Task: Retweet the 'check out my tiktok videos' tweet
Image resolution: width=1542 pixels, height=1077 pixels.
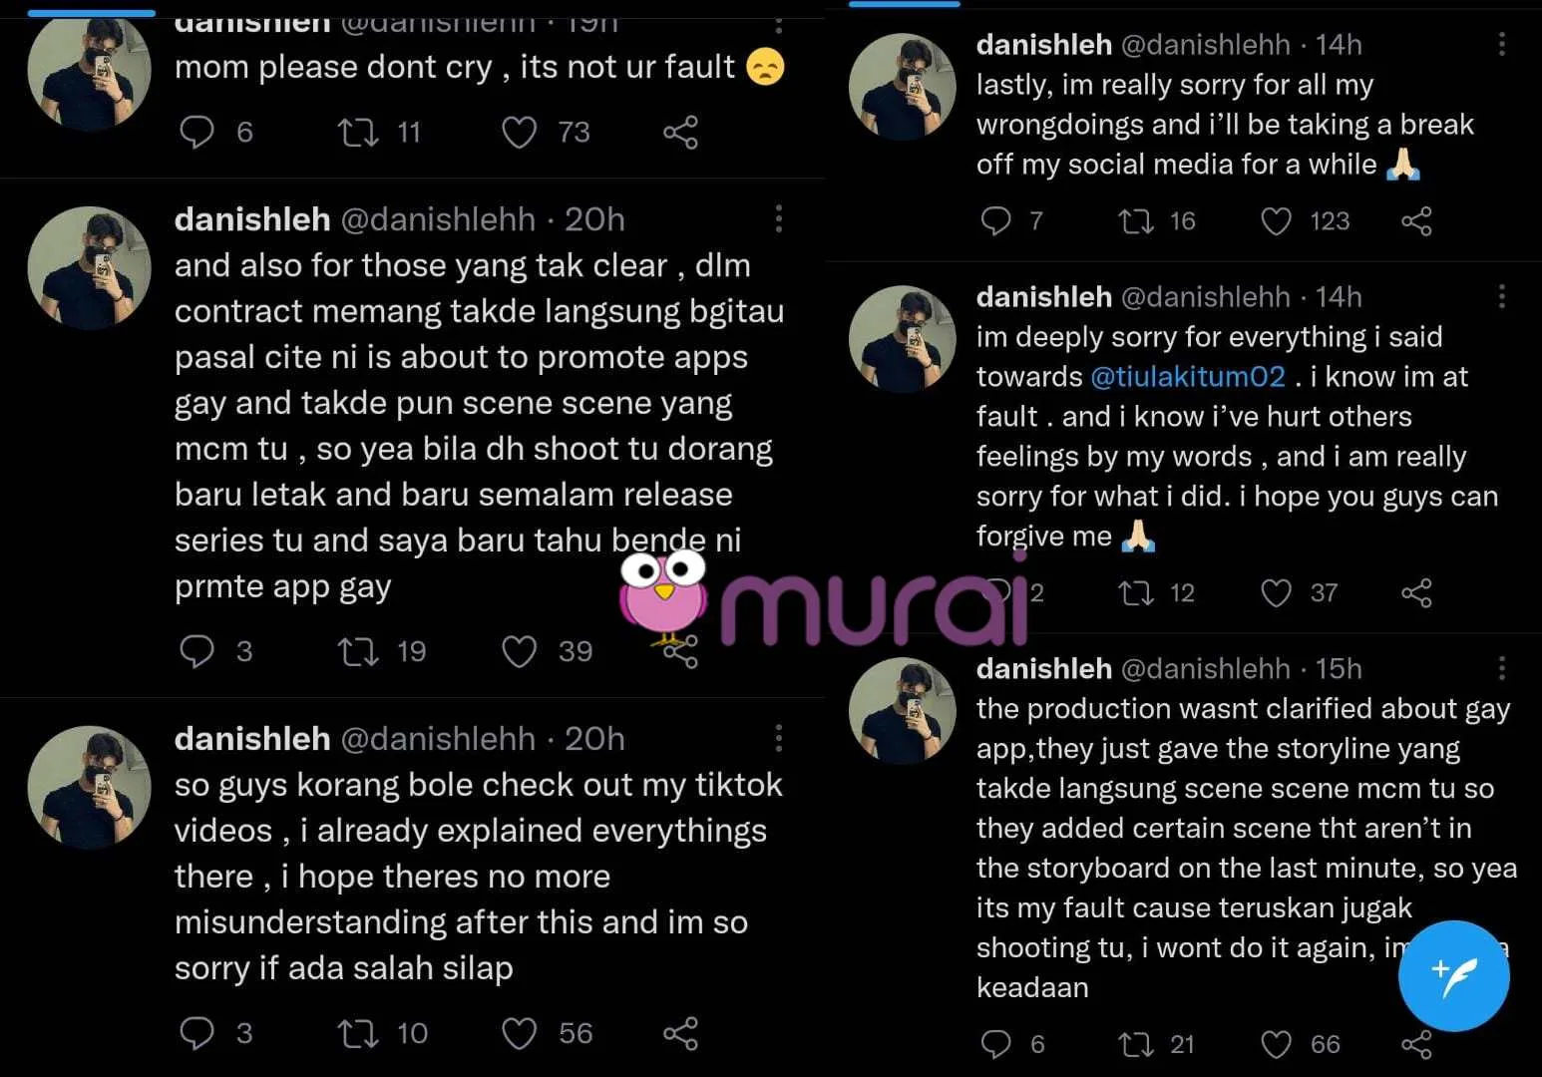Action: click(x=358, y=1033)
